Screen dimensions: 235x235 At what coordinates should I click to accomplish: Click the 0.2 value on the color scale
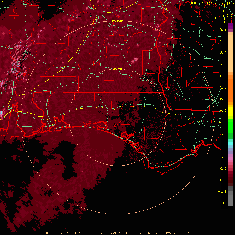point(223,169)
